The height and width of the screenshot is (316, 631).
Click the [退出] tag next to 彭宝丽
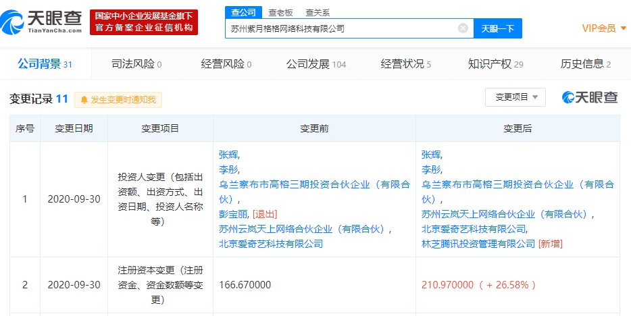[265, 214]
